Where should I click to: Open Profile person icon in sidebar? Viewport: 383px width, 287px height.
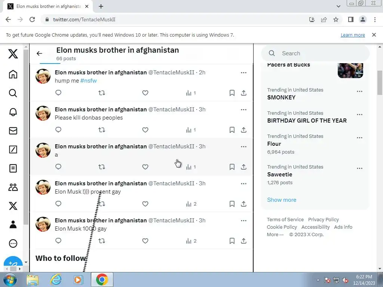(x=13, y=225)
